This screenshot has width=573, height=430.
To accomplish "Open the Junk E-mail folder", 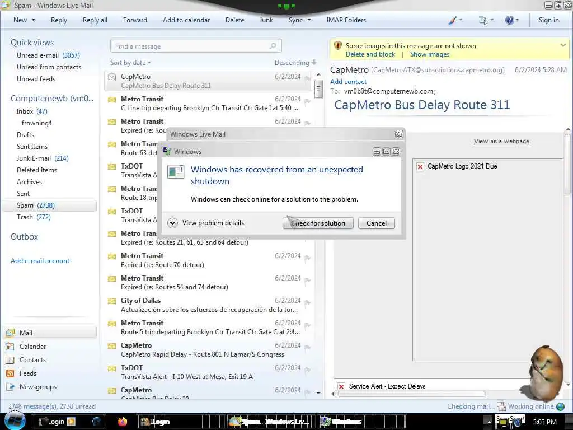I will 43,158.
